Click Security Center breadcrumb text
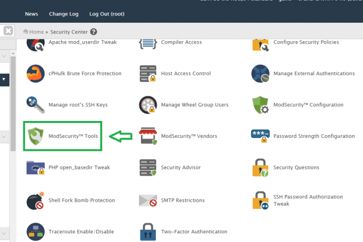Viewport: 363px width, 242px height. [69, 32]
